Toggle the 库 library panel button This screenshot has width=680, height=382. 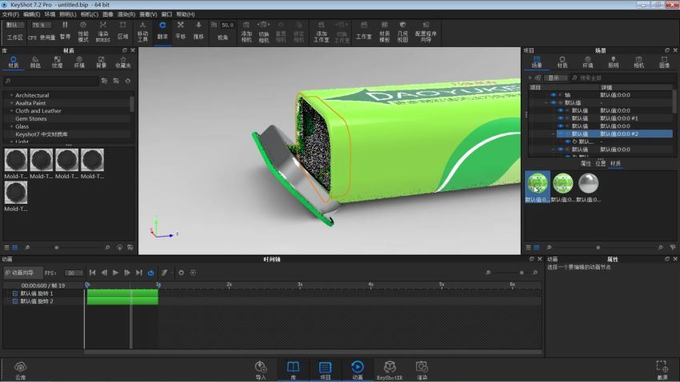(293, 371)
